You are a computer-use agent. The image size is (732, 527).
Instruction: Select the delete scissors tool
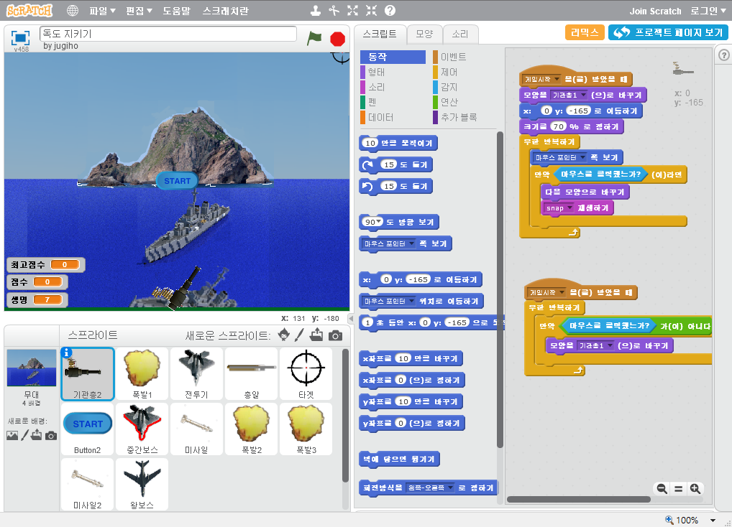pyautogui.click(x=334, y=11)
